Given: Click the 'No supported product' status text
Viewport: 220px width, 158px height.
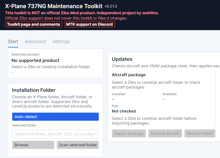Looking at the screenshot, I should tap(36, 61).
